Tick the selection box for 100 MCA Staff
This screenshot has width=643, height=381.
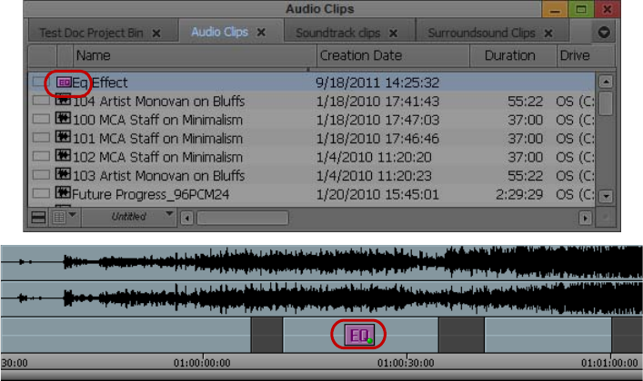[x=41, y=119]
